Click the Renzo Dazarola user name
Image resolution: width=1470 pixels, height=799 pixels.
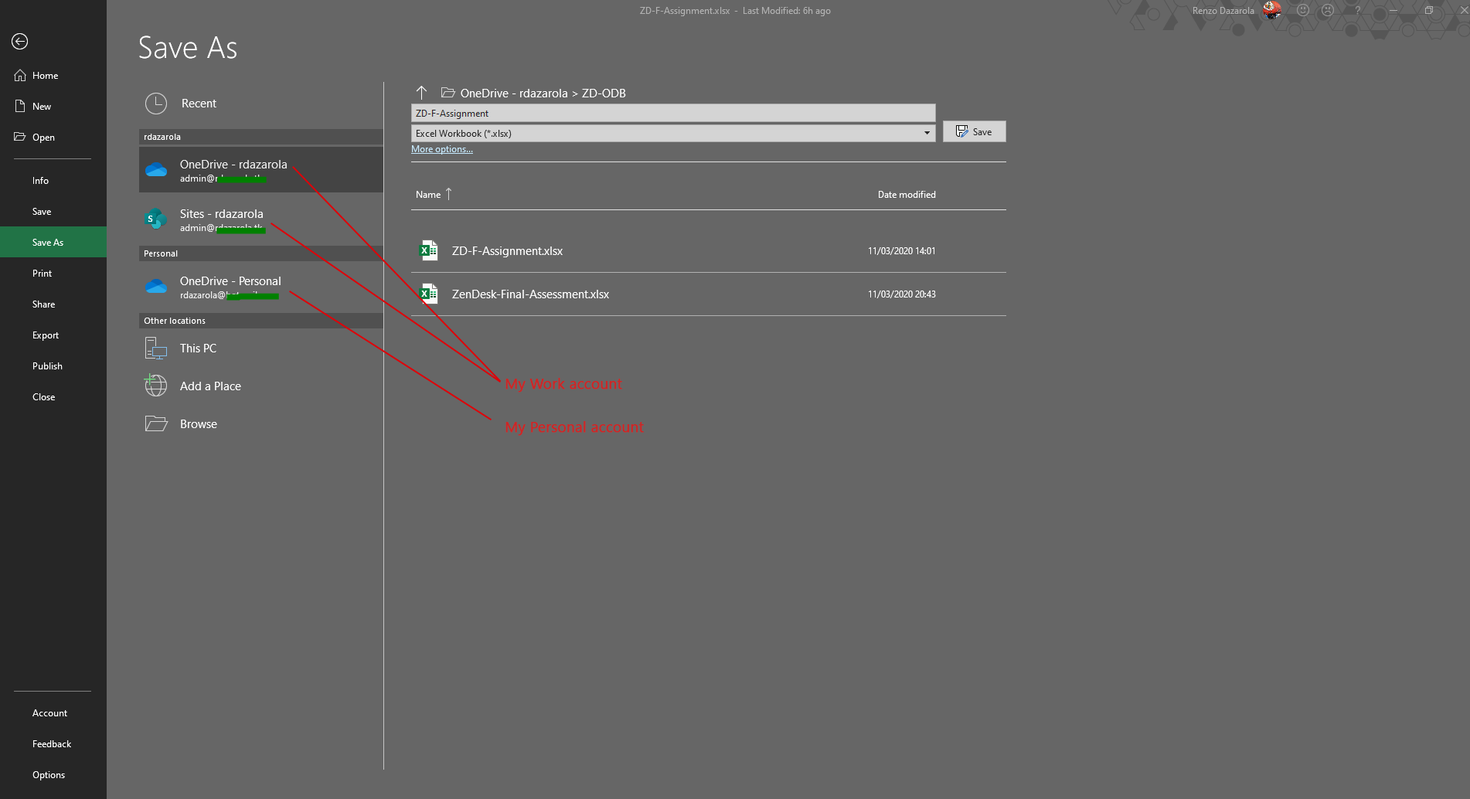click(x=1223, y=11)
